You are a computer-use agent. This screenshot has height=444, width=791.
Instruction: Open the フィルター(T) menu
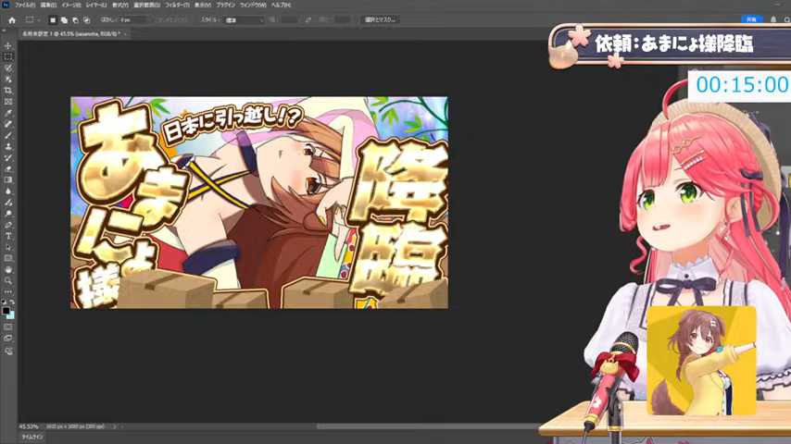pyautogui.click(x=177, y=5)
